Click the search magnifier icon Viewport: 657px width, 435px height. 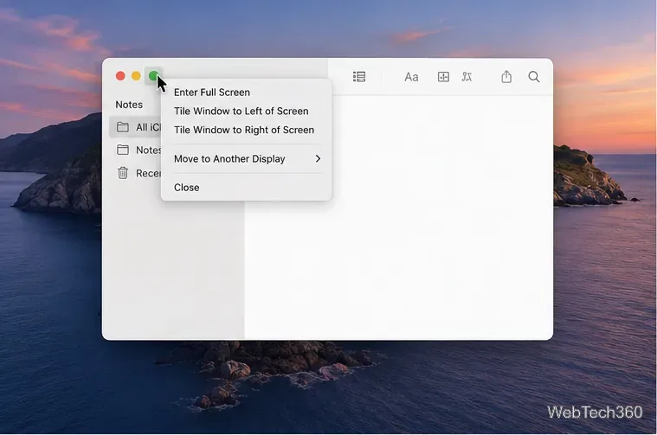534,77
